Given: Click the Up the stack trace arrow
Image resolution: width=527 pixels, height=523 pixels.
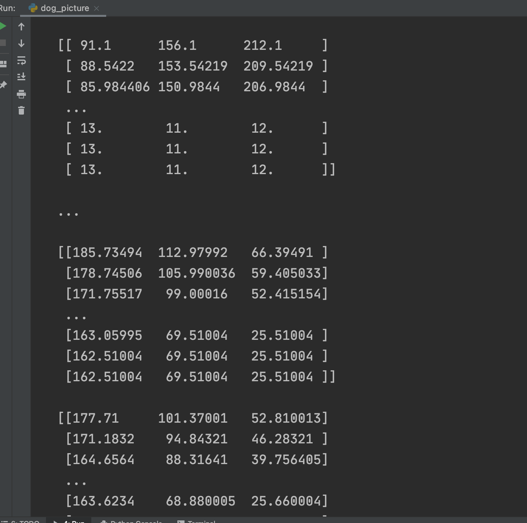Looking at the screenshot, I should (x=21, y=27).
